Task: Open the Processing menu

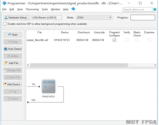Action: [x=32, y=9]
